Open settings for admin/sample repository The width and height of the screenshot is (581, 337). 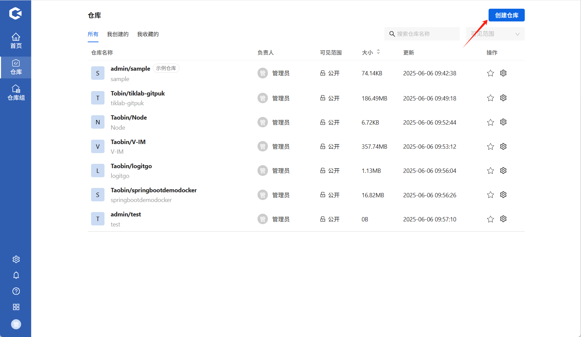click(x=503, y=73)
